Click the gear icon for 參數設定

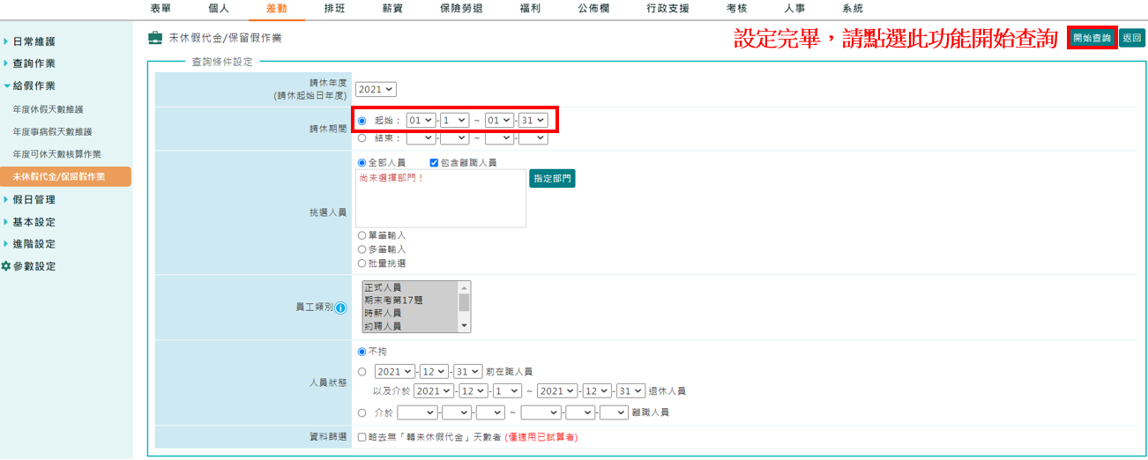[x=6, y=266]
